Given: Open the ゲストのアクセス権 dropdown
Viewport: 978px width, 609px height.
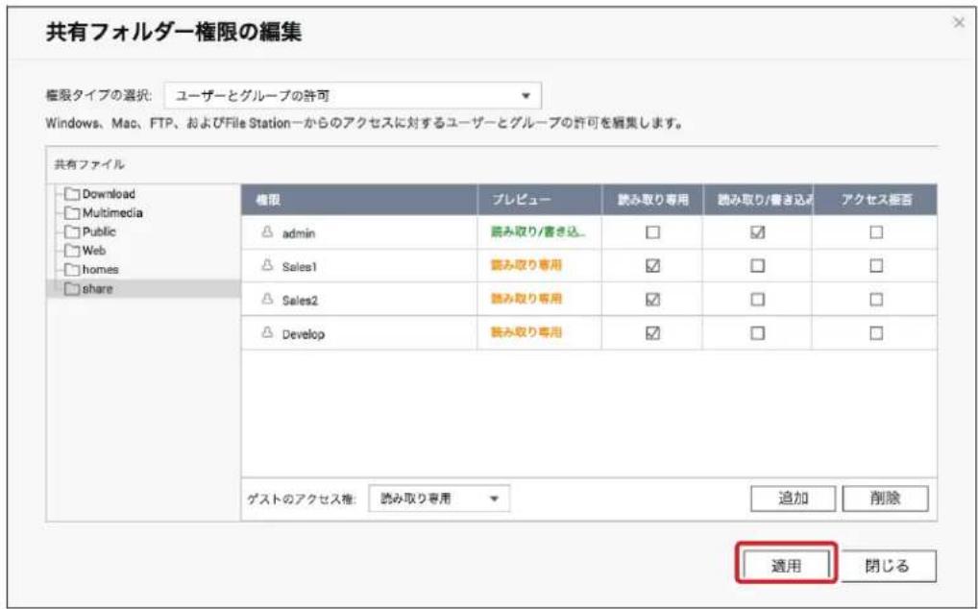Looking at the screenshot, I should pos(439,499).
